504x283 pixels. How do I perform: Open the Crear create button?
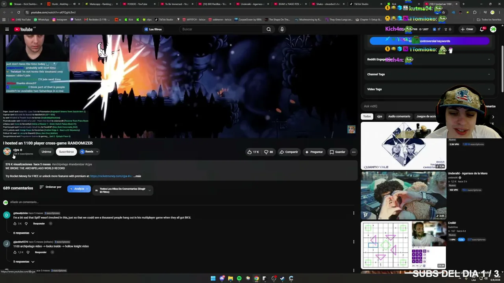[467, 29]
